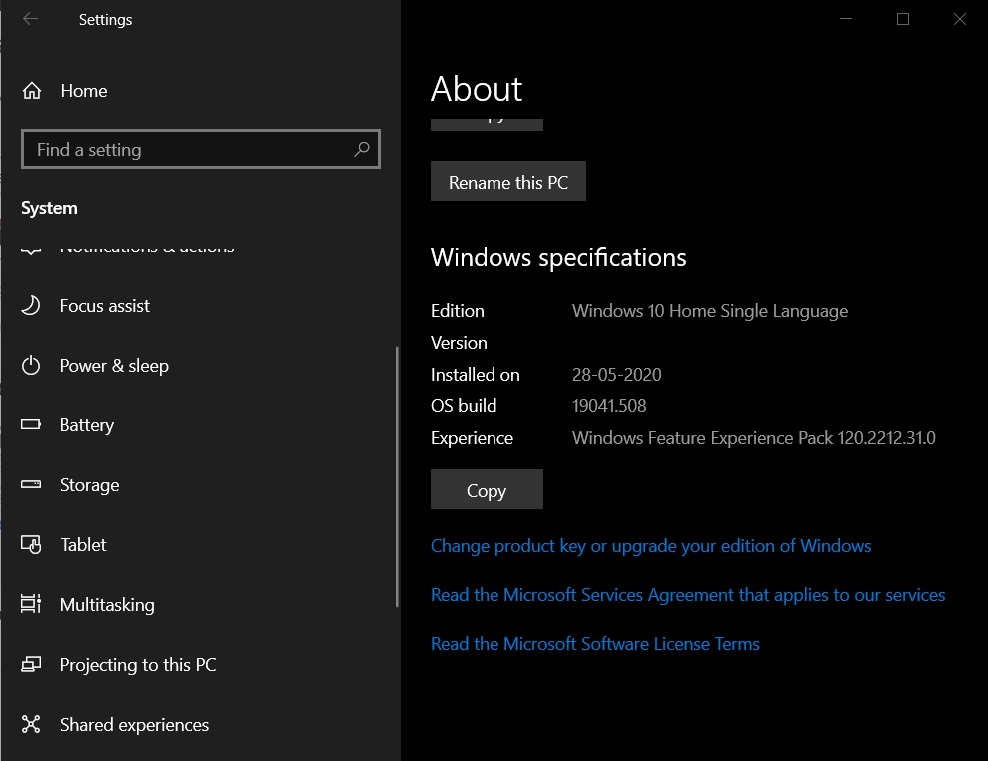Minimize the Settings window
Screen dimensions: 988x761
click(x=846, y=19)
